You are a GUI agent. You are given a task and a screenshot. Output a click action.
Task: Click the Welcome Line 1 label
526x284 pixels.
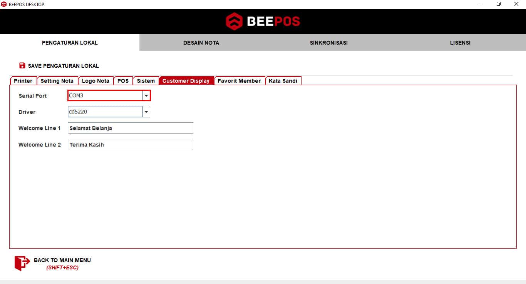pos(40,128)
